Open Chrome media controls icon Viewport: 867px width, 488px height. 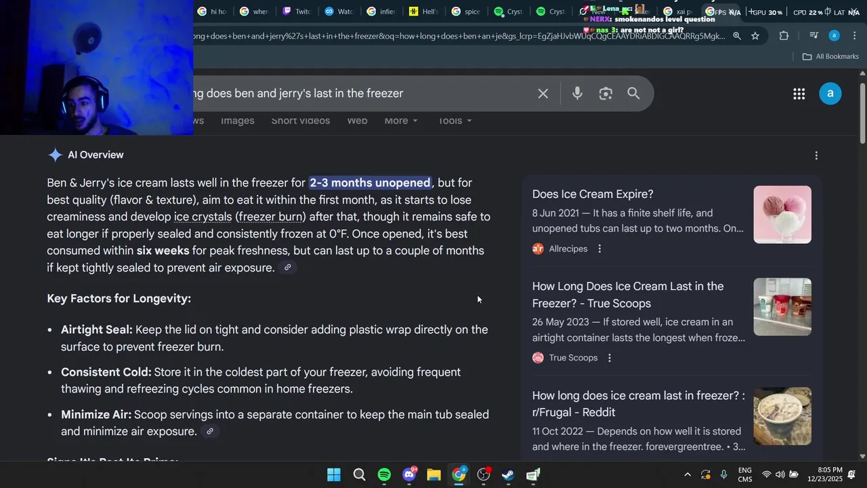point(814,36)
